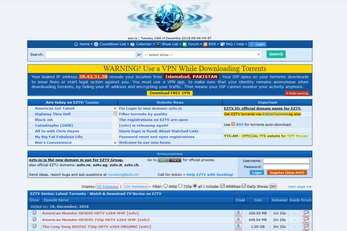Go to next page link
This screenshot has height=231, width=347.
(x=297, y=187)
